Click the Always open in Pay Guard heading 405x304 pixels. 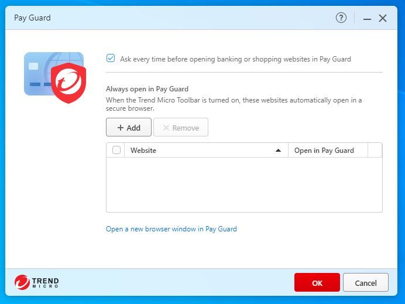point(147,89)
